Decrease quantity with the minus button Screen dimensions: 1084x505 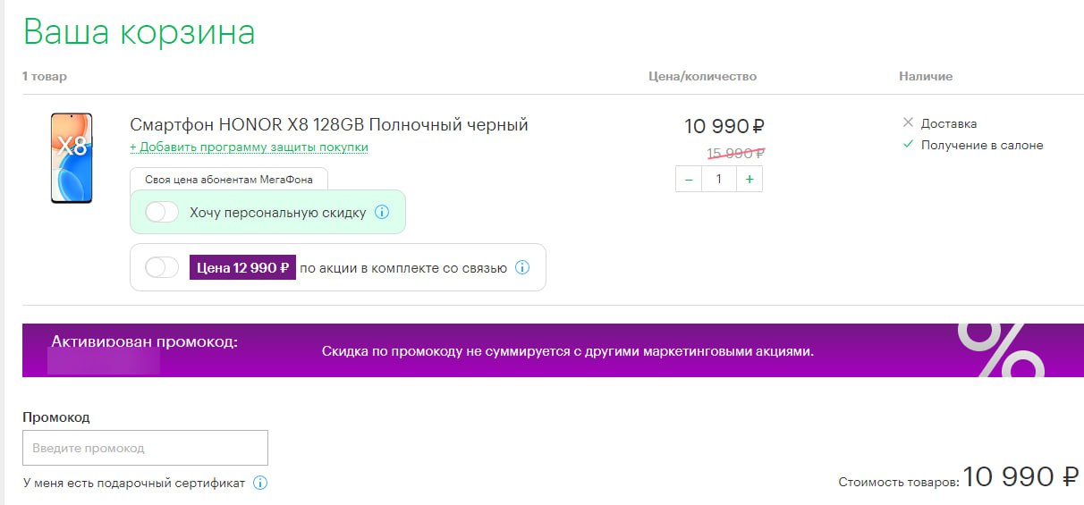[x=689, y=180]
